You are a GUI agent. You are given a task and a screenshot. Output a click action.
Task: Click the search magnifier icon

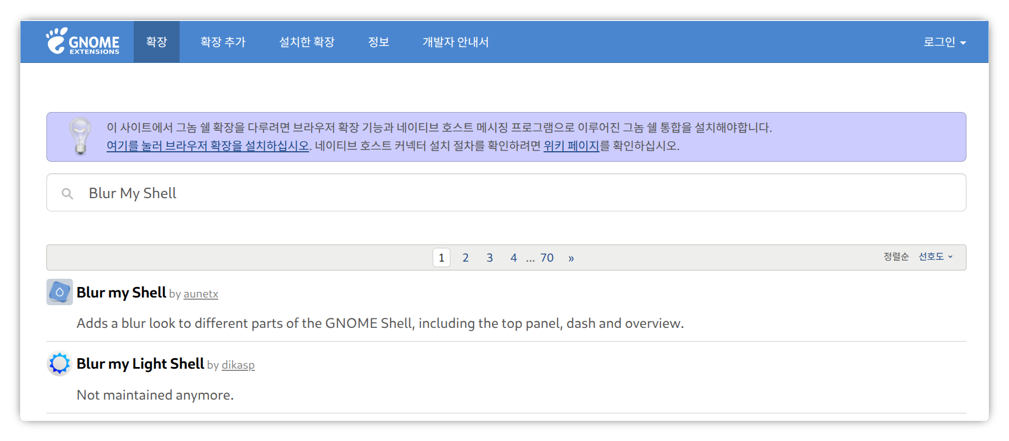point(67,193)
